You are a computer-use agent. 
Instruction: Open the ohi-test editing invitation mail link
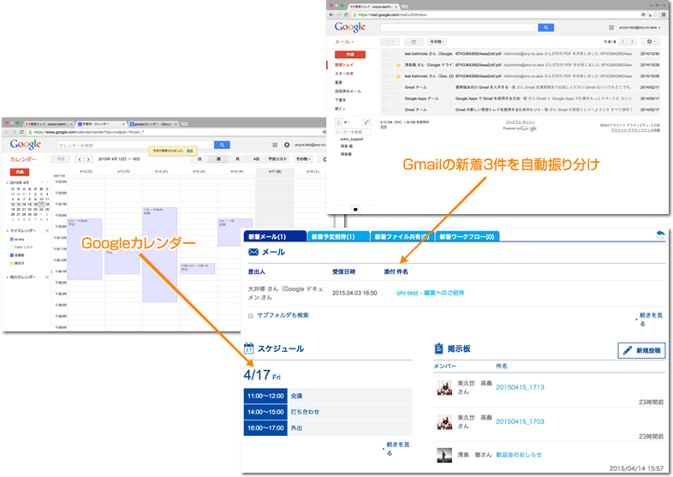click(430, 293)
